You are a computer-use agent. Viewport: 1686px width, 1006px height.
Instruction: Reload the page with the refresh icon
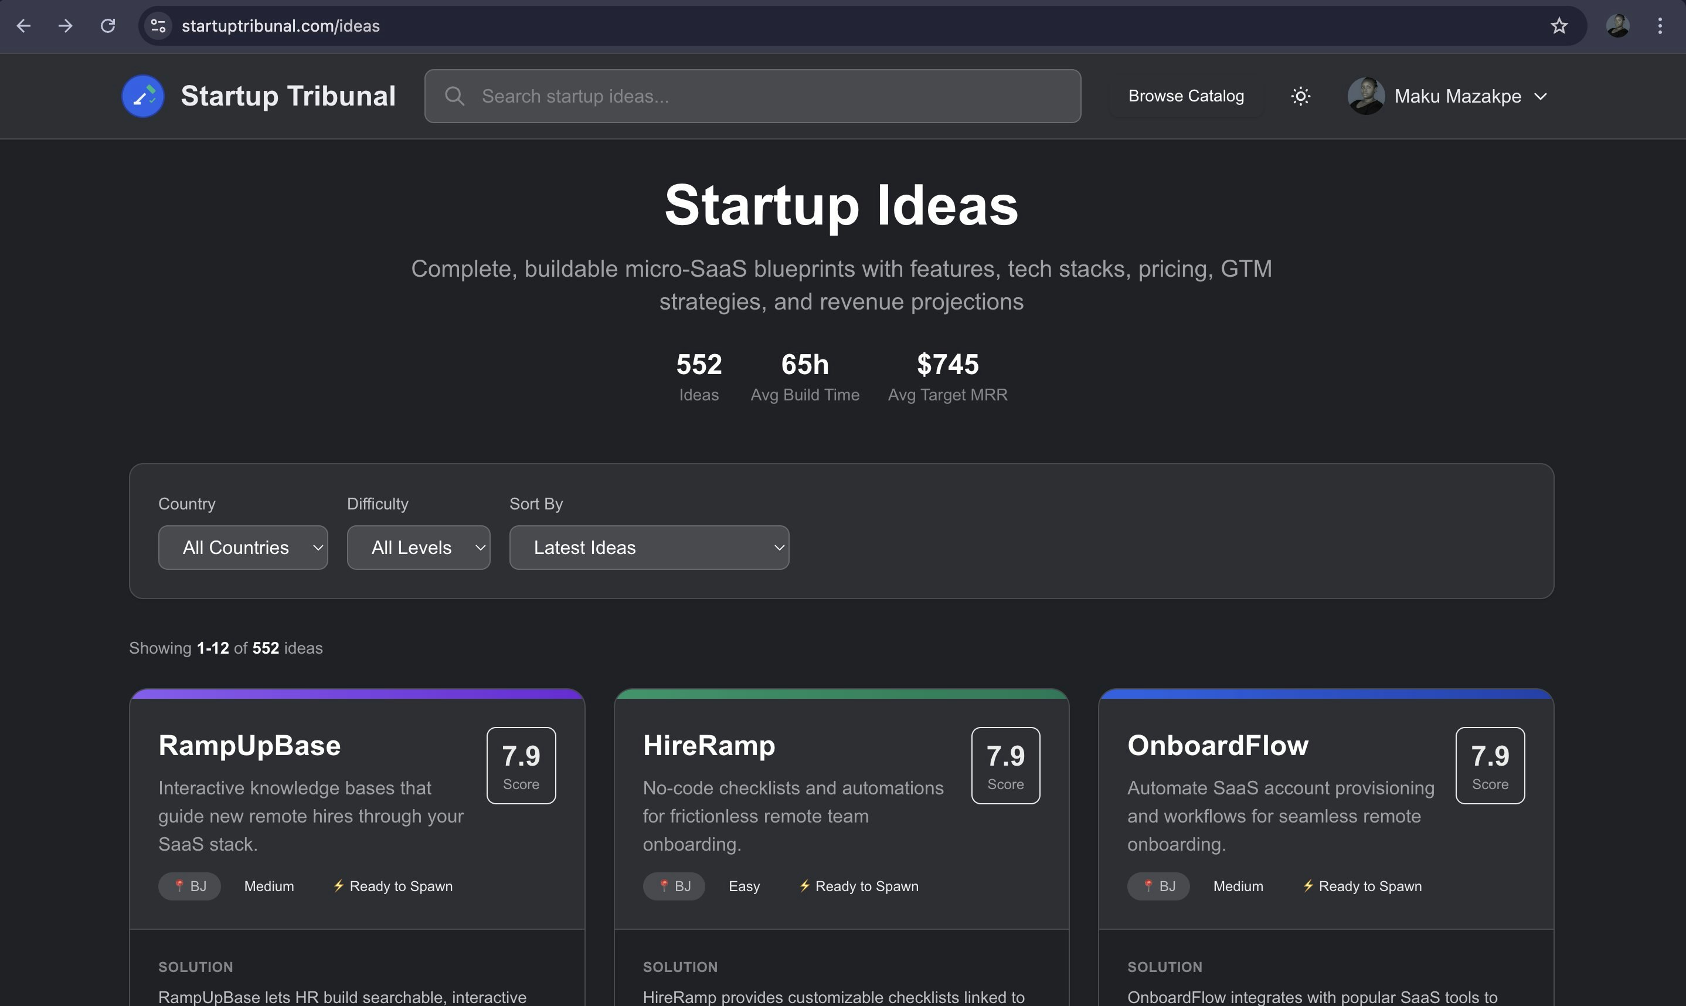tap(108, 26)
